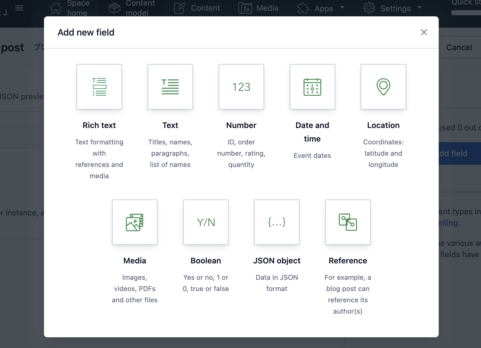Choose the Text field type icon
The height and width of the screenshot is (348, 481).
click(x=170, y=87)
